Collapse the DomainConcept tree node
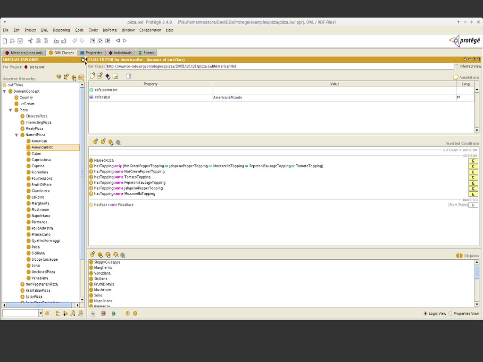The width and height of the screenshot is (483, 362). 4,91
